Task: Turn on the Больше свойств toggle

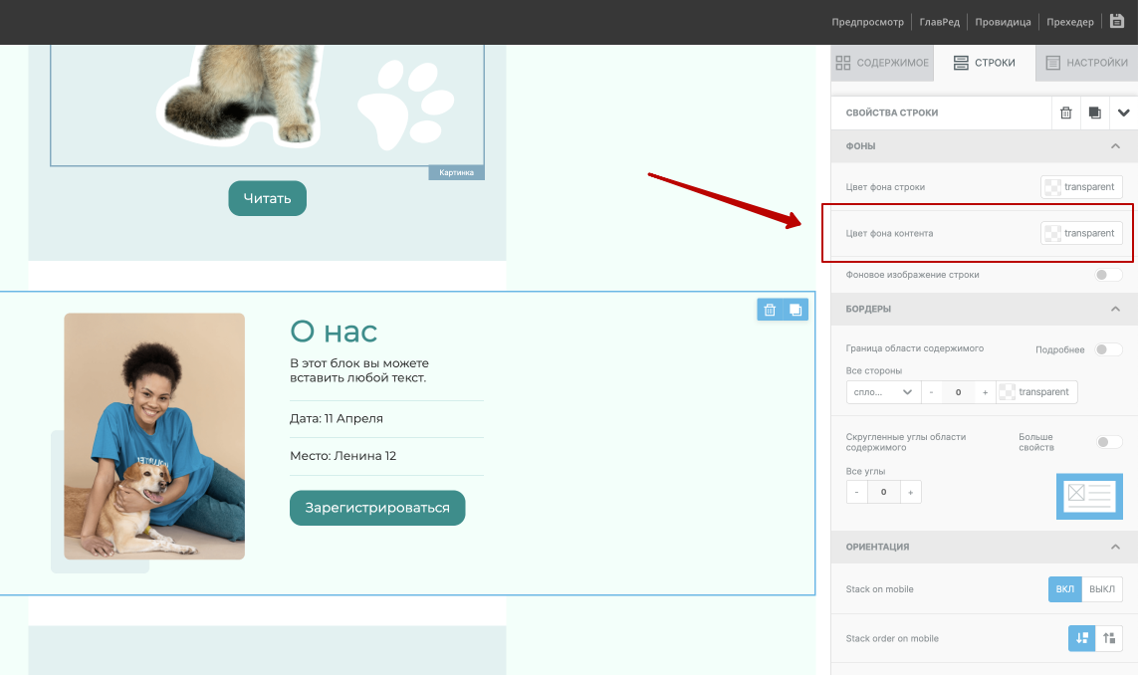Action: 1108,442
